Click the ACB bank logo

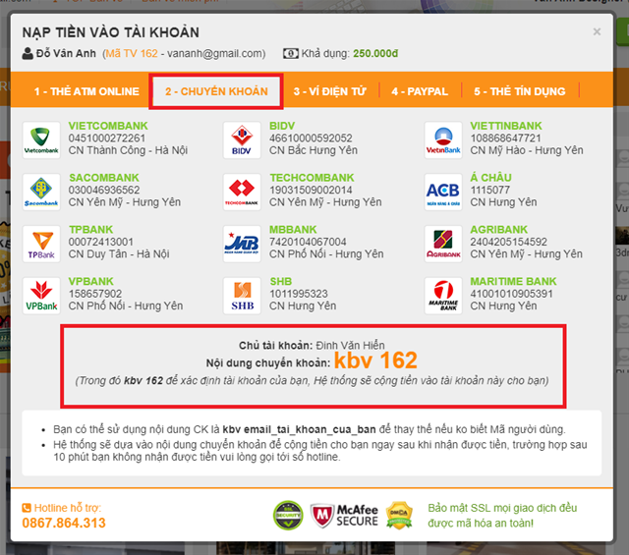click(443, 193)
